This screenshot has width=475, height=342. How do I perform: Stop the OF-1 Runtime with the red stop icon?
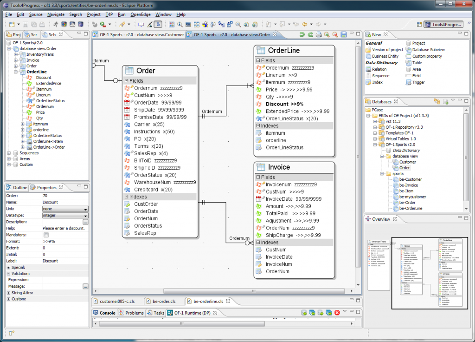point(337,313)
